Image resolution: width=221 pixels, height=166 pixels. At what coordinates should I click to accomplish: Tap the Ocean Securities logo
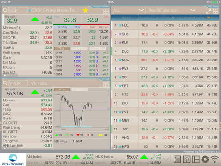point(13,160)
